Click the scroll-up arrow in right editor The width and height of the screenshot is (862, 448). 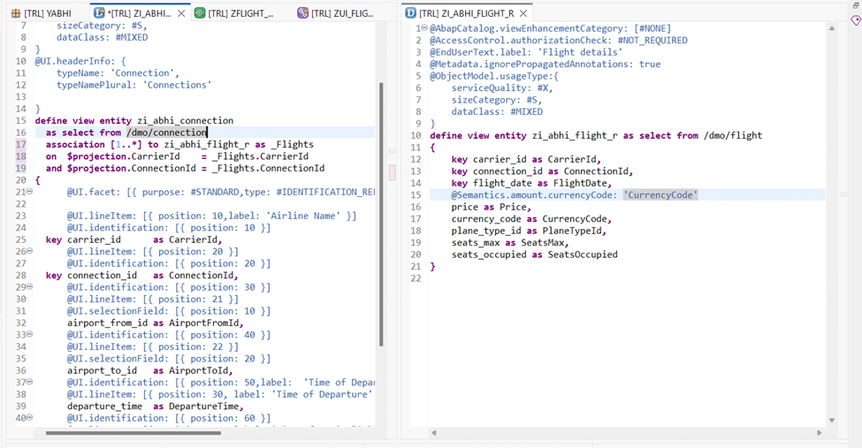831,28
